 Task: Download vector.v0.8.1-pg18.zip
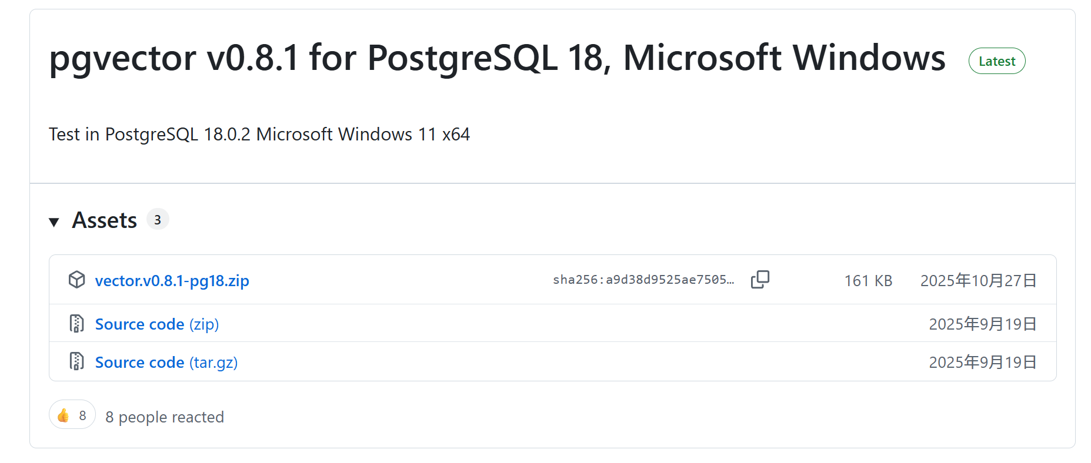click(x=172, y=281)
